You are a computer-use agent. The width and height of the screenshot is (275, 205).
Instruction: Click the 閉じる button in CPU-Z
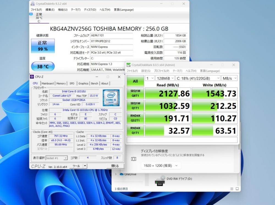[115, 166]
